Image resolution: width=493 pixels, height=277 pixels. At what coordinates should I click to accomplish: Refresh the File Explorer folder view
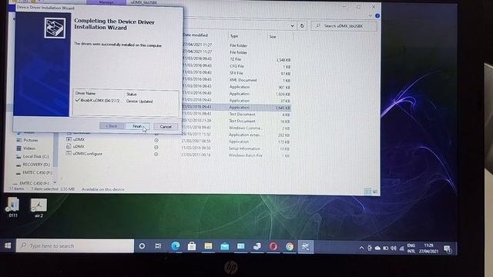coord(302,25)
